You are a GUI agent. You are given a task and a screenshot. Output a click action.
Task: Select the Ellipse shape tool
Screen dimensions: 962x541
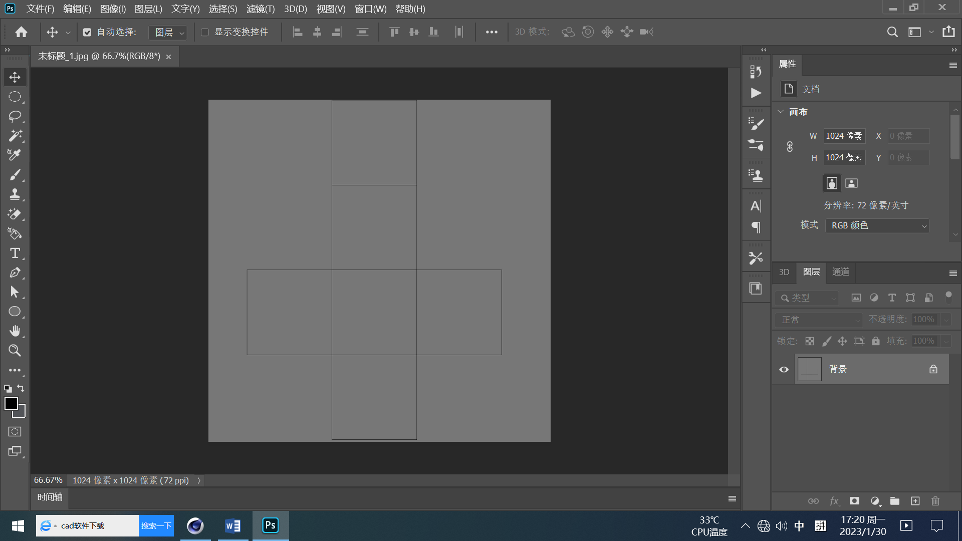click(x=15, y=312)
